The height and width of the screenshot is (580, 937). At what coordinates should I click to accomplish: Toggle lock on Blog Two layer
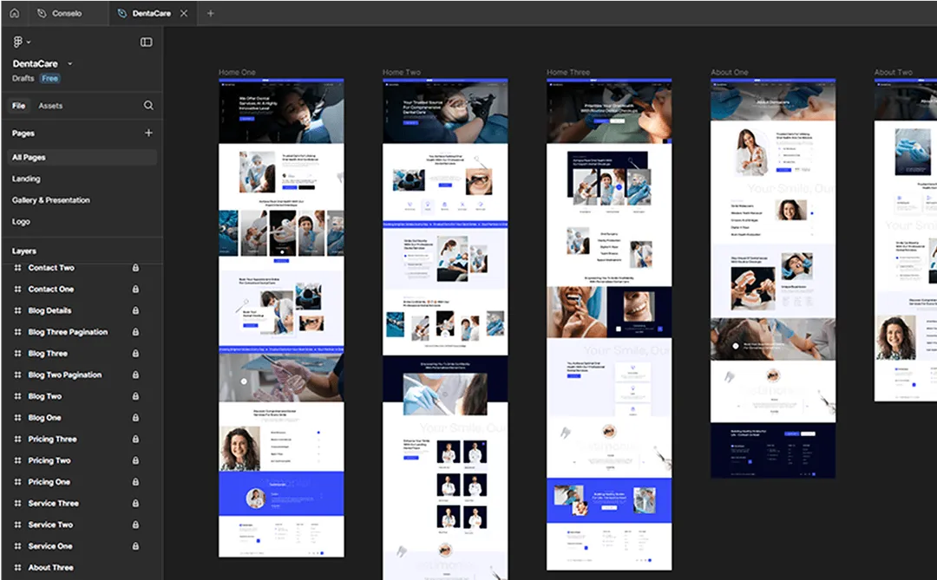(135, 396)
